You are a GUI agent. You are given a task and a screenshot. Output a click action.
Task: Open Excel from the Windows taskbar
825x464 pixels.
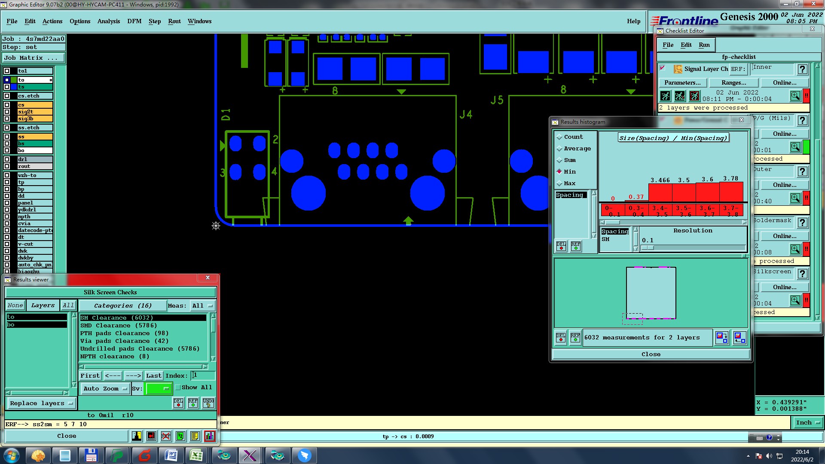pyautogui.click(x=196, y=455)
